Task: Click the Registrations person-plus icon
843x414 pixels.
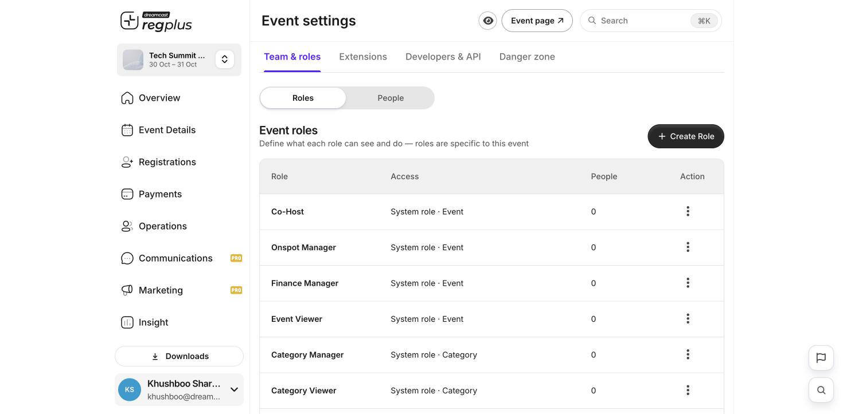Action: 127,162
